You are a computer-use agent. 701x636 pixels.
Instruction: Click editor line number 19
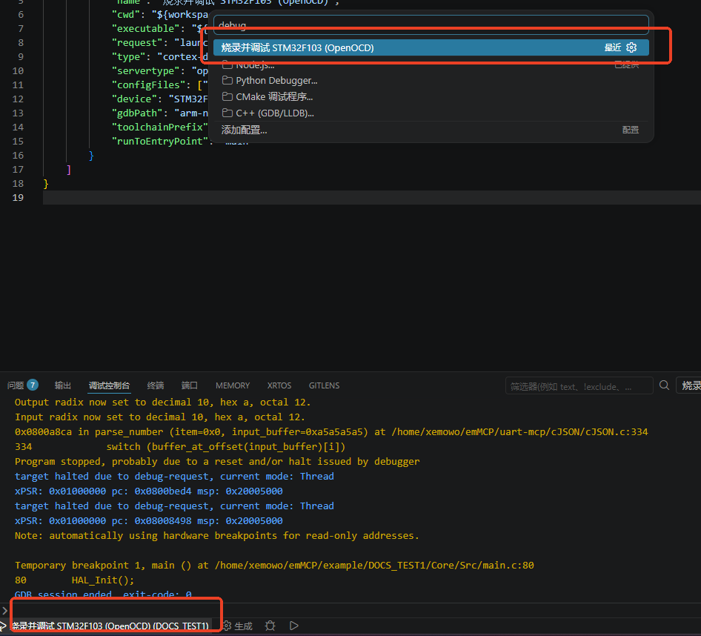(18, 197)
